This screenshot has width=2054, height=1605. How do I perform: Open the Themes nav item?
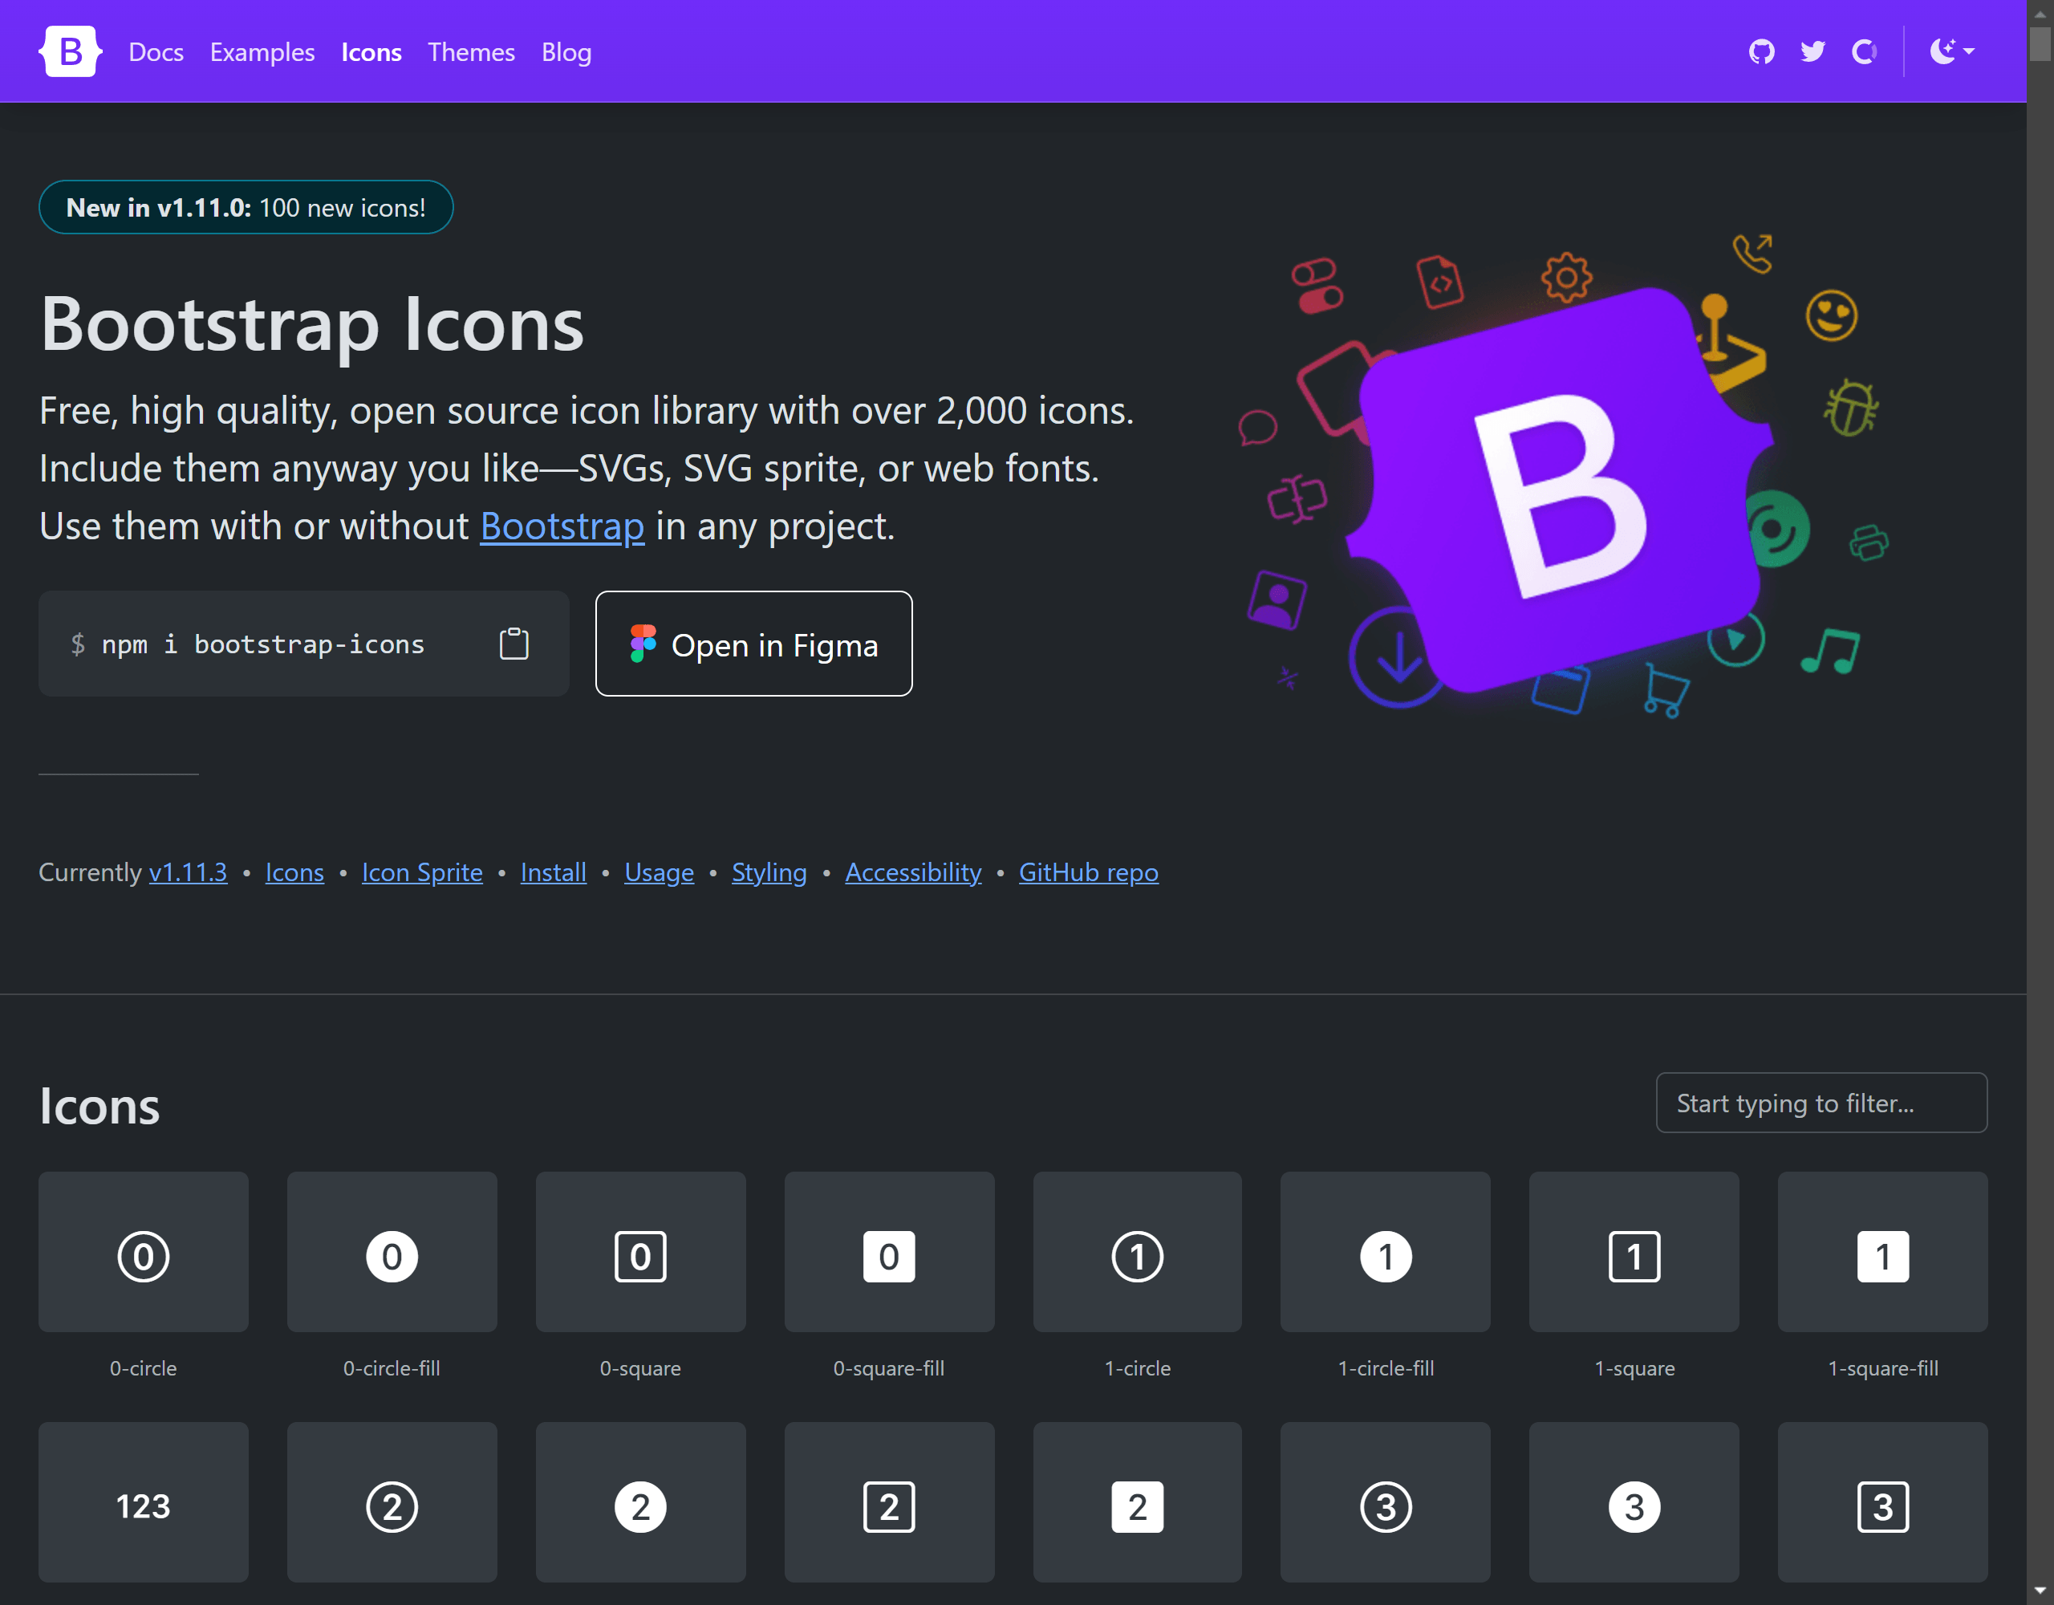(x=471, y=53)
